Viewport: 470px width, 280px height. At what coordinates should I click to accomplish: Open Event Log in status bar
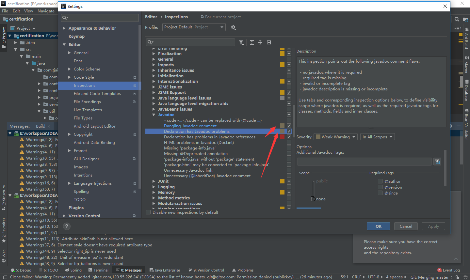coord(448,270)
